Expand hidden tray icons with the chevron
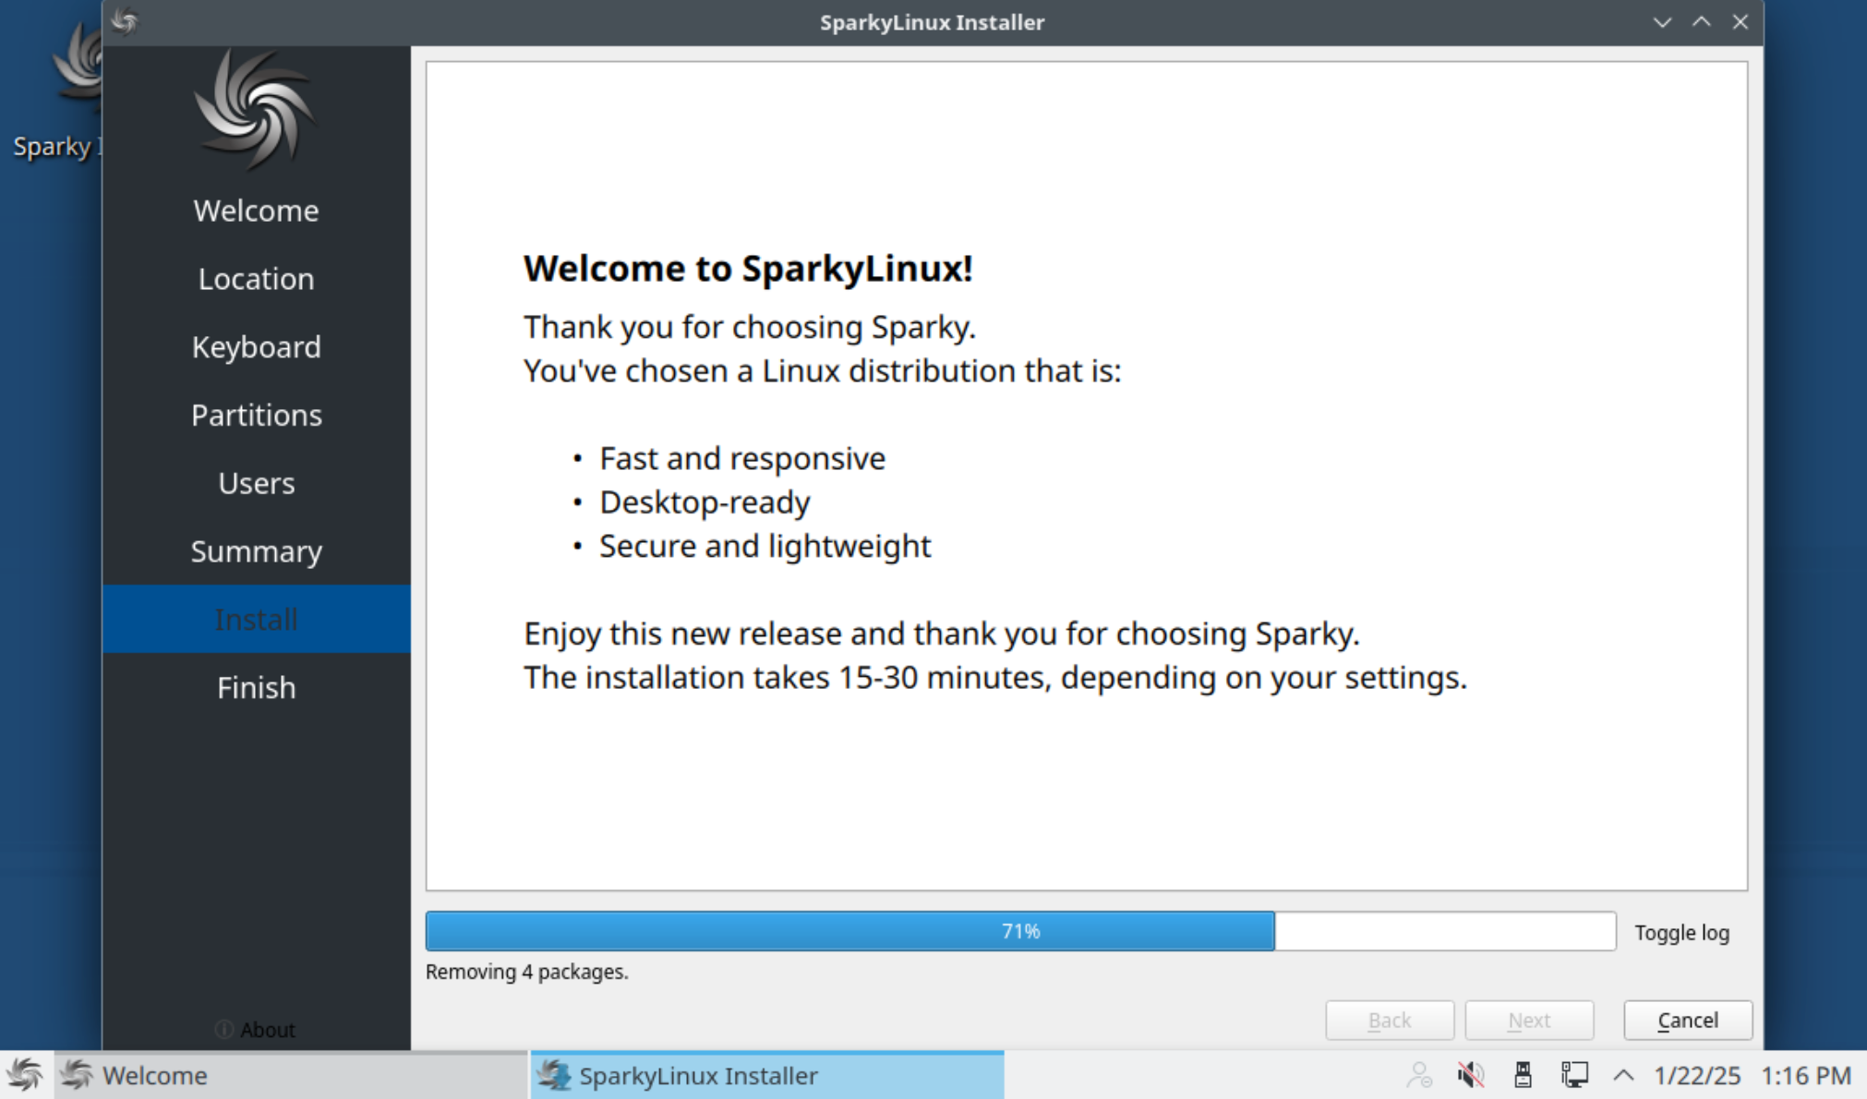Viewport: 1867px width, 1099px height. tap(1623, 1074)
